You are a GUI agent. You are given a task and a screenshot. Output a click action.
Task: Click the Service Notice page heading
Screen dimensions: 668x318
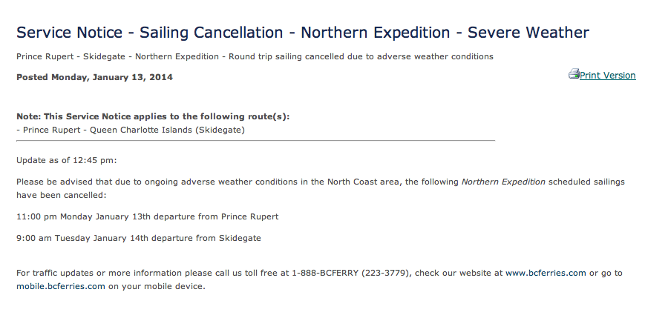pyautogui.click(x=303, y=33)
